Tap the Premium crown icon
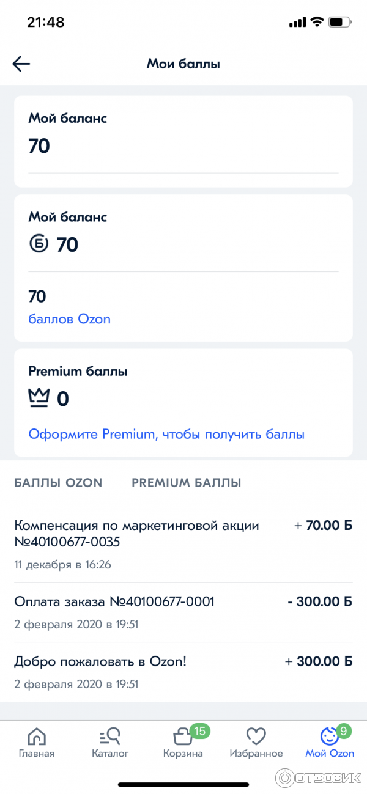Viewport: 367px width, 794px height. pos(39,399)
